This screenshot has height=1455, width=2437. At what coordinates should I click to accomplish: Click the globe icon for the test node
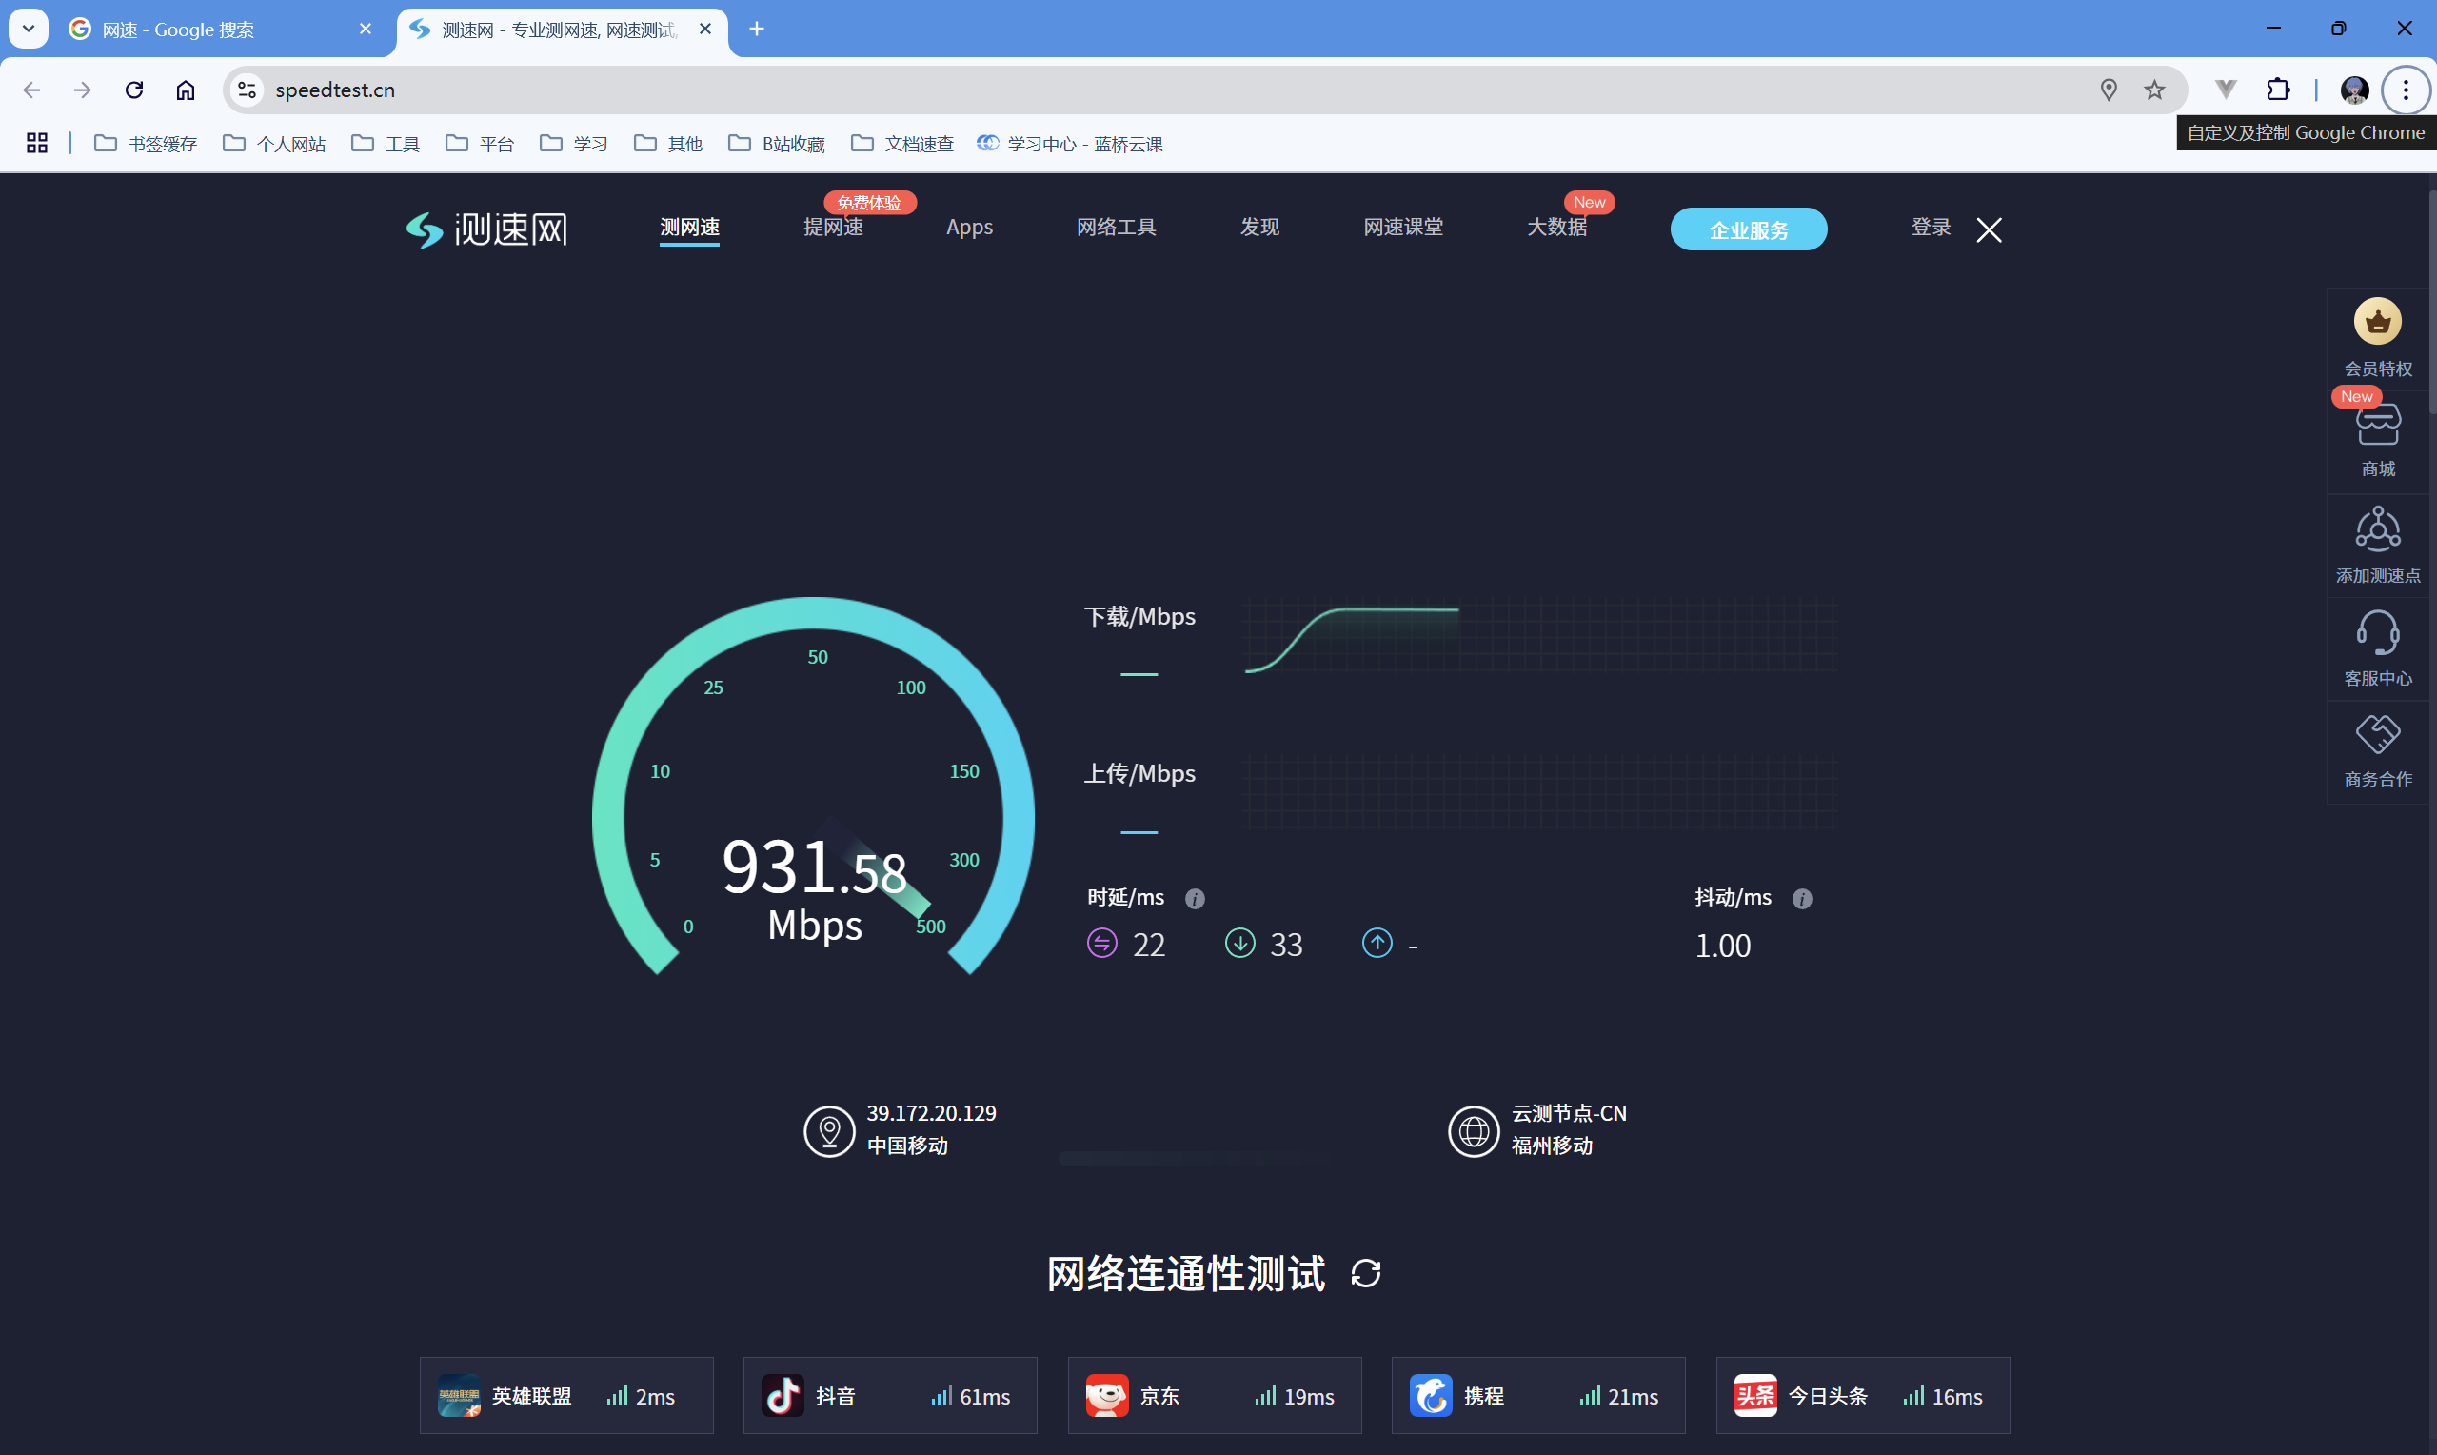[x=1473, y=1130]
